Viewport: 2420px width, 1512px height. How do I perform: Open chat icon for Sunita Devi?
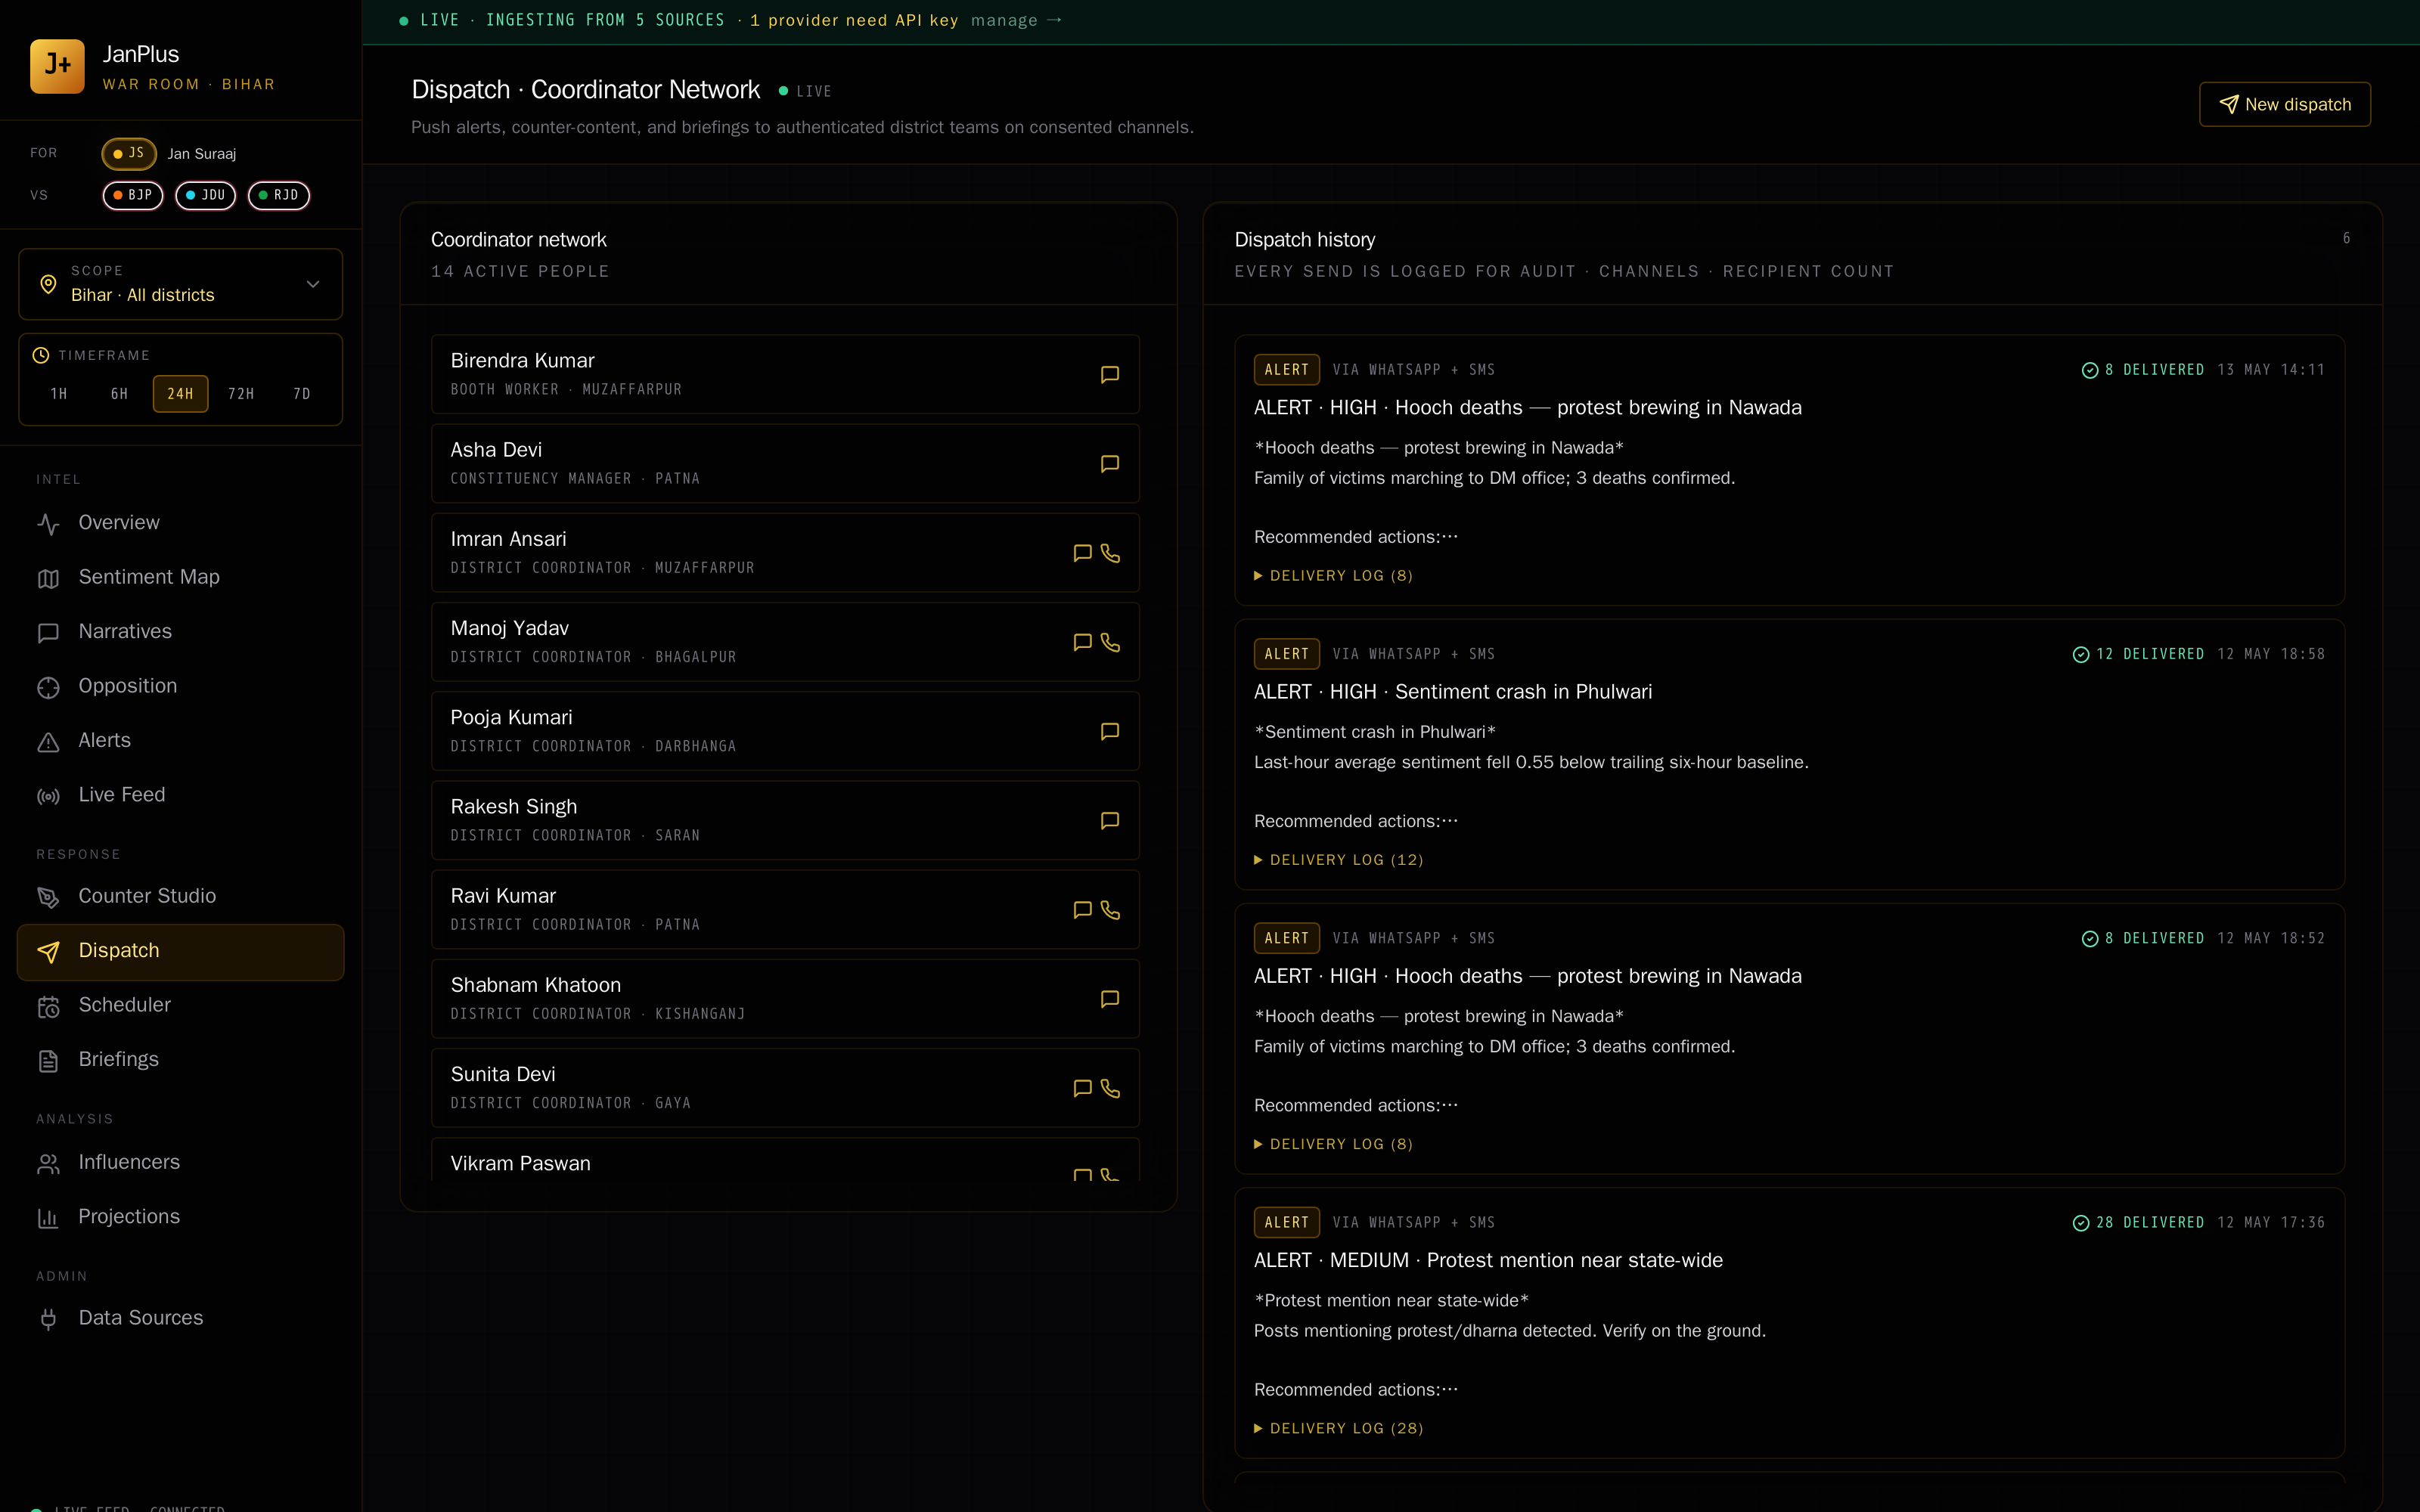pos(1081,1088)
